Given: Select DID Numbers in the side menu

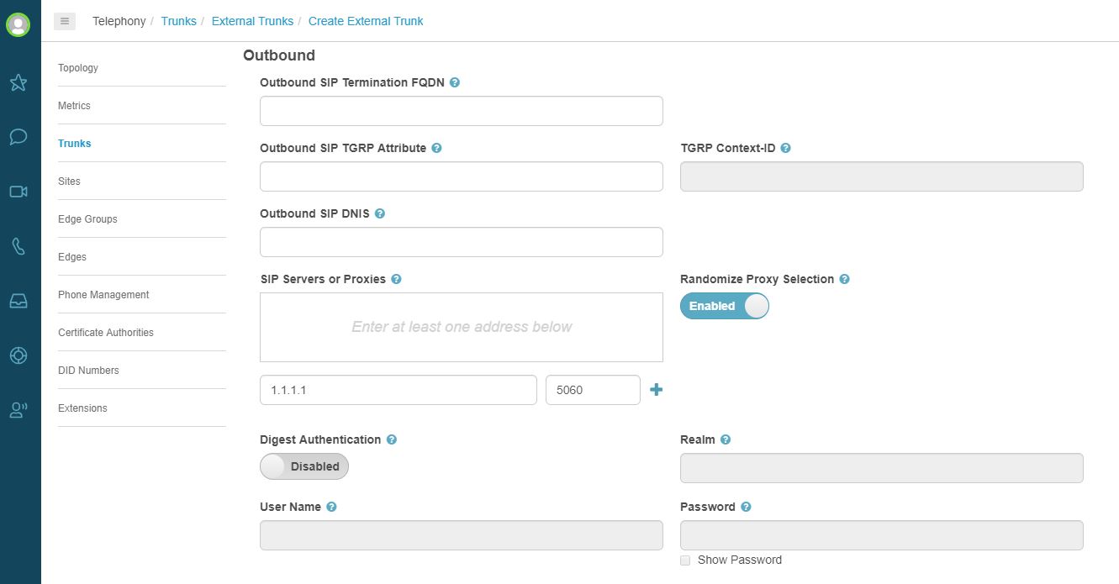Looking at the screenshot, I should coord(88,371).
